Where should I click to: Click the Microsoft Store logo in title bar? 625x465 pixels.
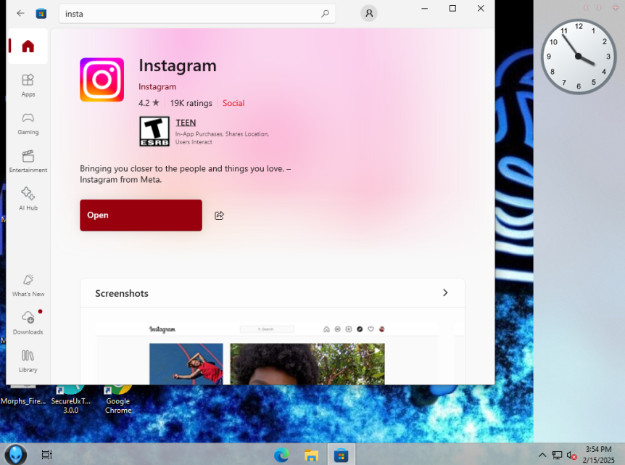click(x=41, y=14)
